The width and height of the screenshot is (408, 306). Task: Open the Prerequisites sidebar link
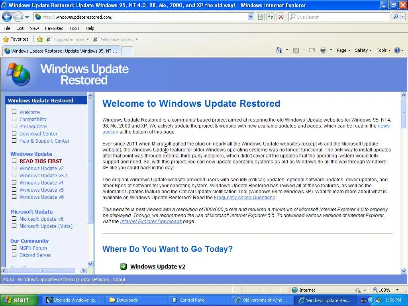(33, 126)
